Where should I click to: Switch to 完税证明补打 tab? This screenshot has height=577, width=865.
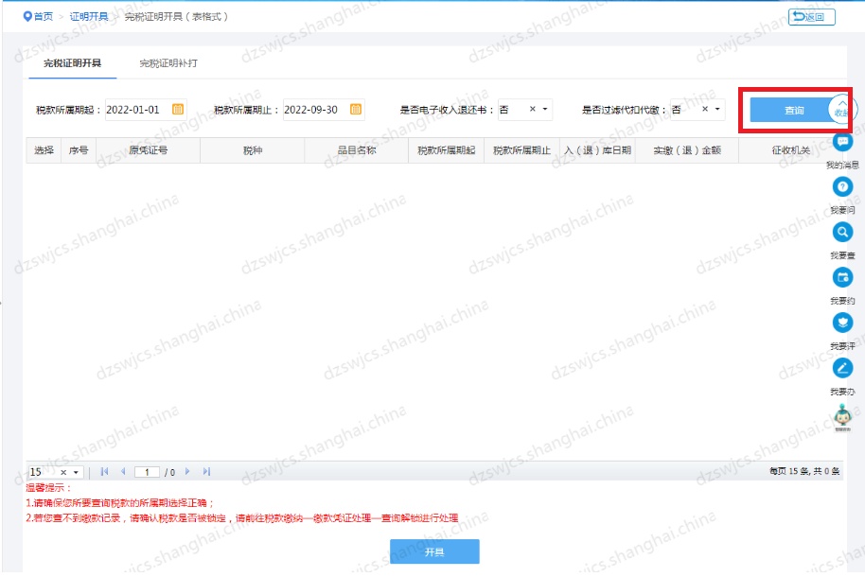(x=168, y=63)
